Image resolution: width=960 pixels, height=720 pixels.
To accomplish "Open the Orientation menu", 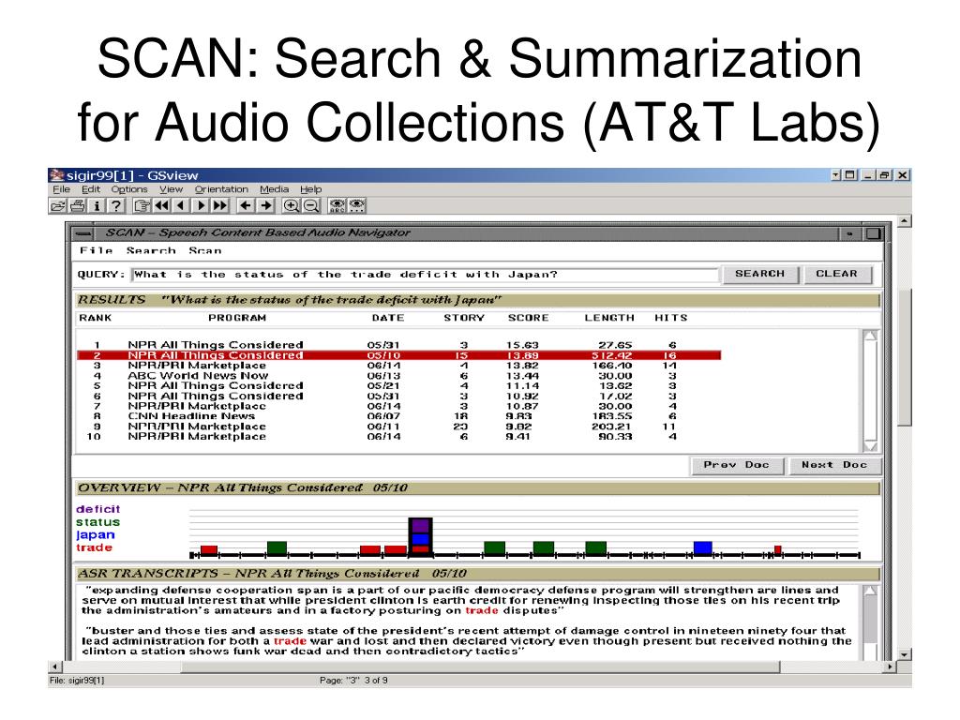I will click(x=221, y=189).
